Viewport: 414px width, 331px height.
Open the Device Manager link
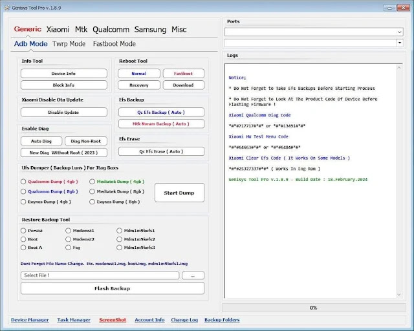[30, 320]
